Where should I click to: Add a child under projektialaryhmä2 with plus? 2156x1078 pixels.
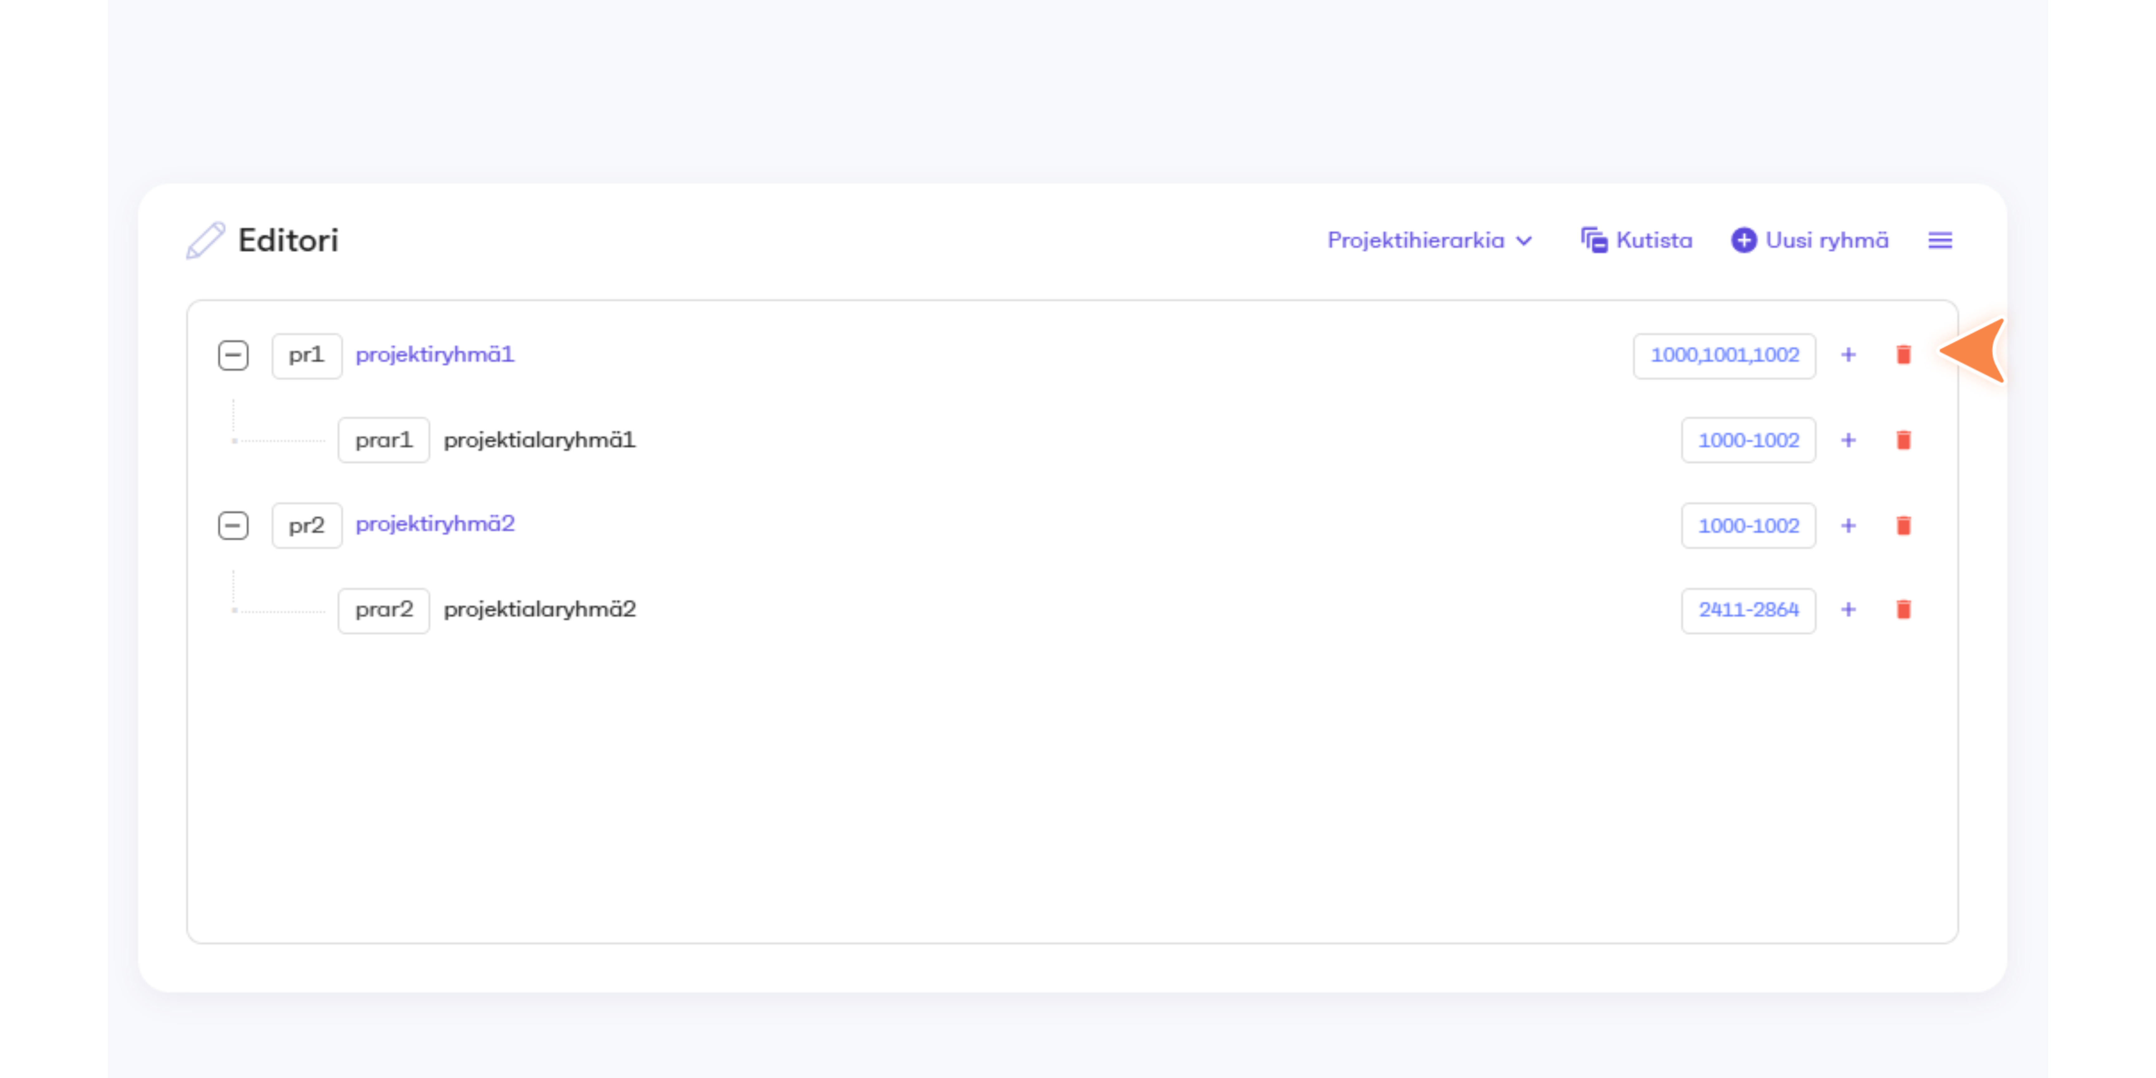click(x=1848, y=609)
